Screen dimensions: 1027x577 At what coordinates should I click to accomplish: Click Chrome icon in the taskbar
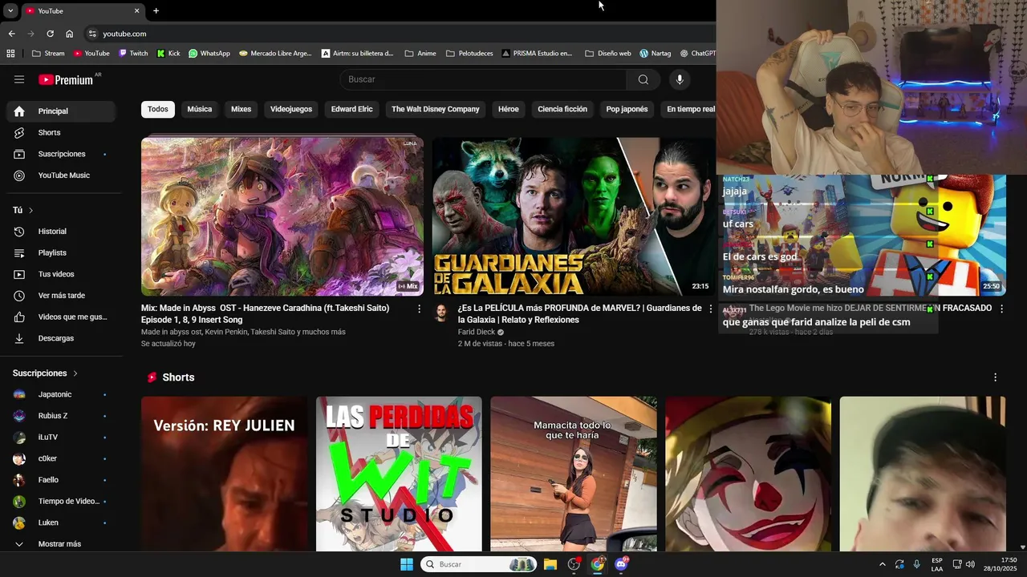click(598, 564)
